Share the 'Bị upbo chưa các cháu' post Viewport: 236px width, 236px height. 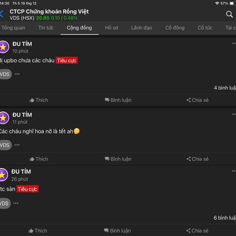tap(197, 100)
